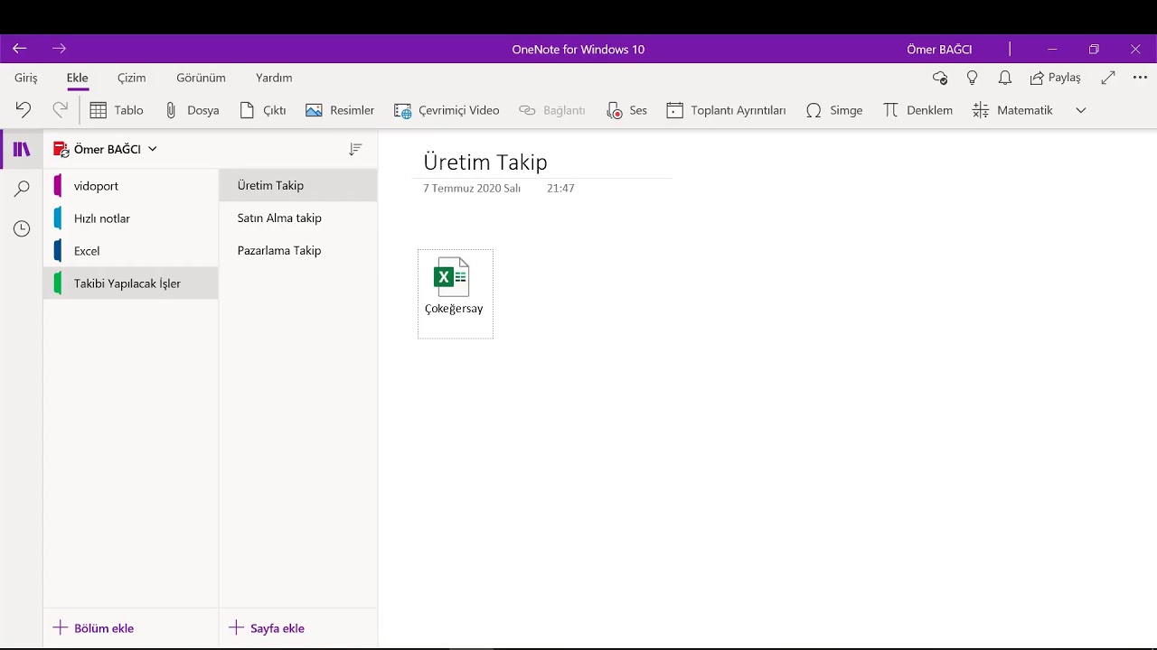
Task: Redo the last action
Action: pyautogui.click(x=60, y=110)
